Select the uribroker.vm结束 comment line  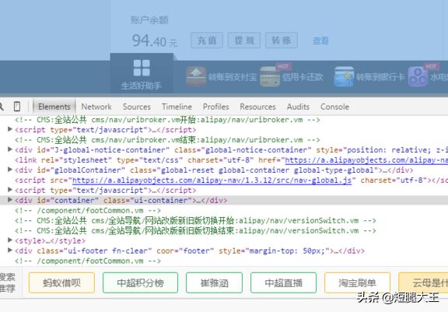point(167,140)
